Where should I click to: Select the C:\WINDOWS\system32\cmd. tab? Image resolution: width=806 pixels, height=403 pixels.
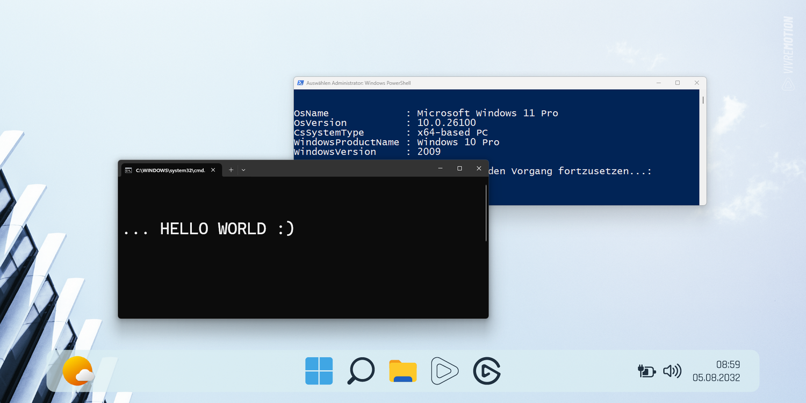tap(171, 170)
